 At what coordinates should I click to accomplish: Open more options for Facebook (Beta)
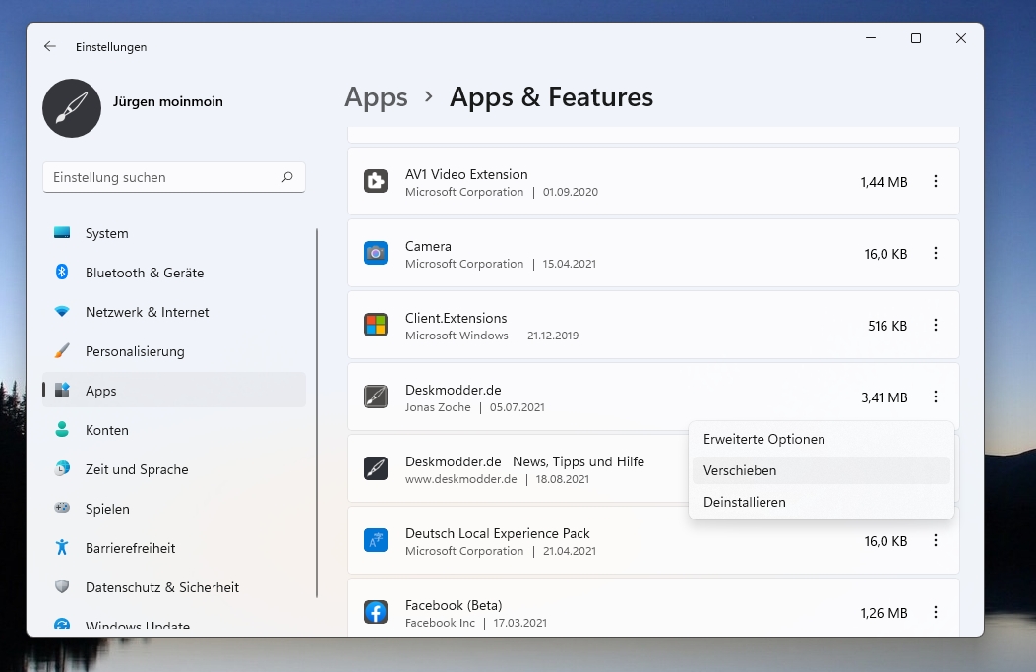[936, 613]
